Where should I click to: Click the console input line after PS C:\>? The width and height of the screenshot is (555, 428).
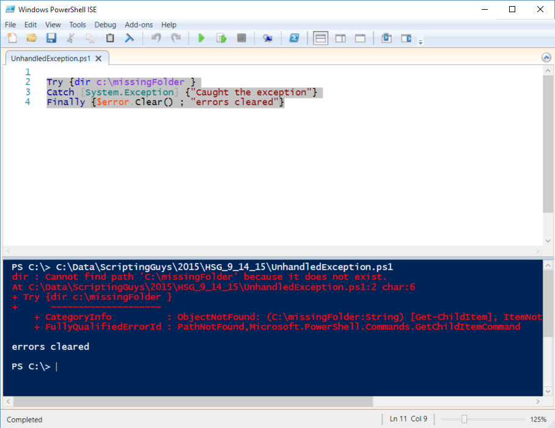coord(58,366)
